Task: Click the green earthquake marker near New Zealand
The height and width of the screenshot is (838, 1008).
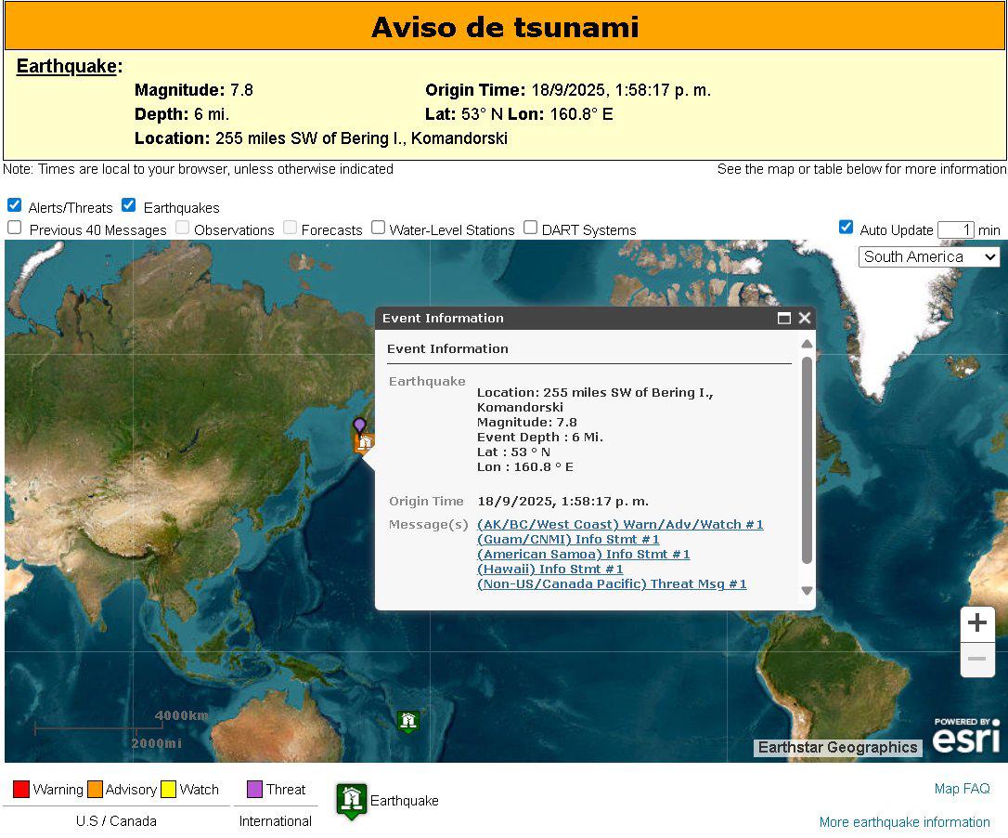Action: point(407,721)
